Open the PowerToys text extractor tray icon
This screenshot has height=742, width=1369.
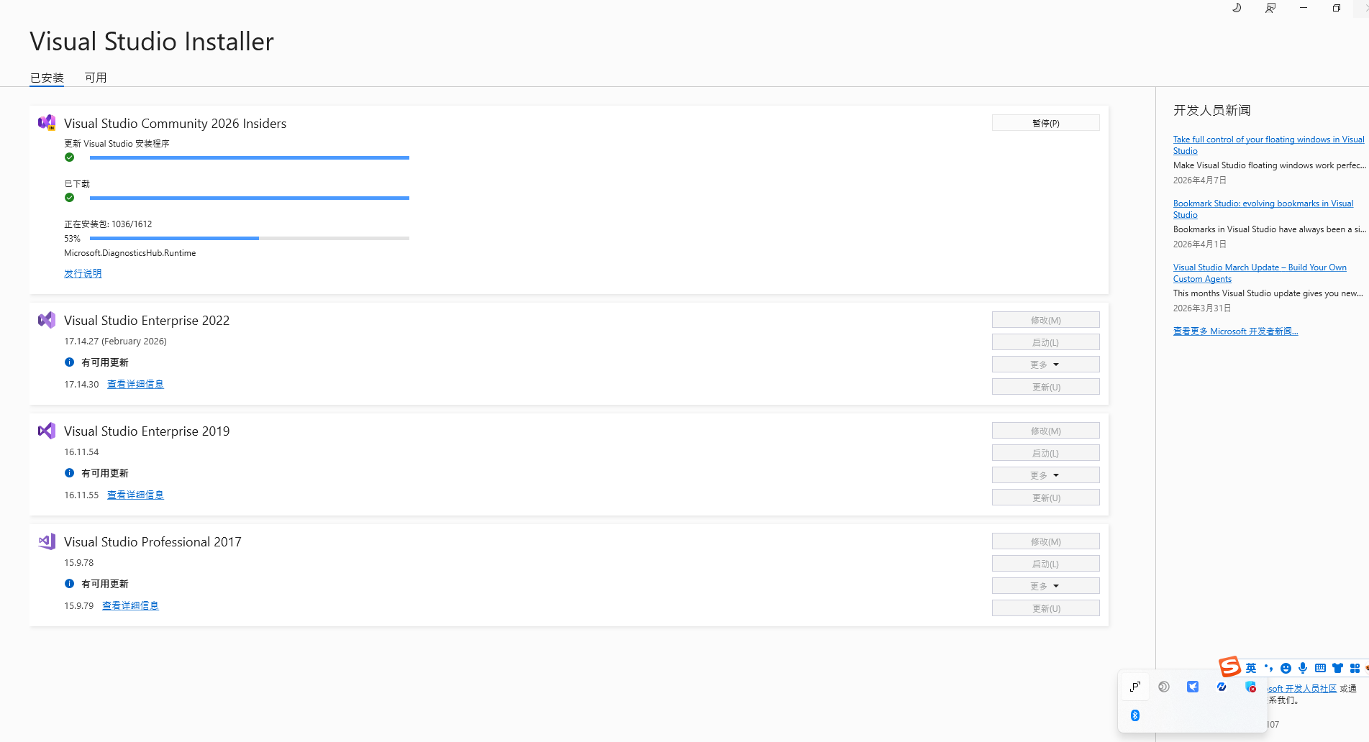1135,687
